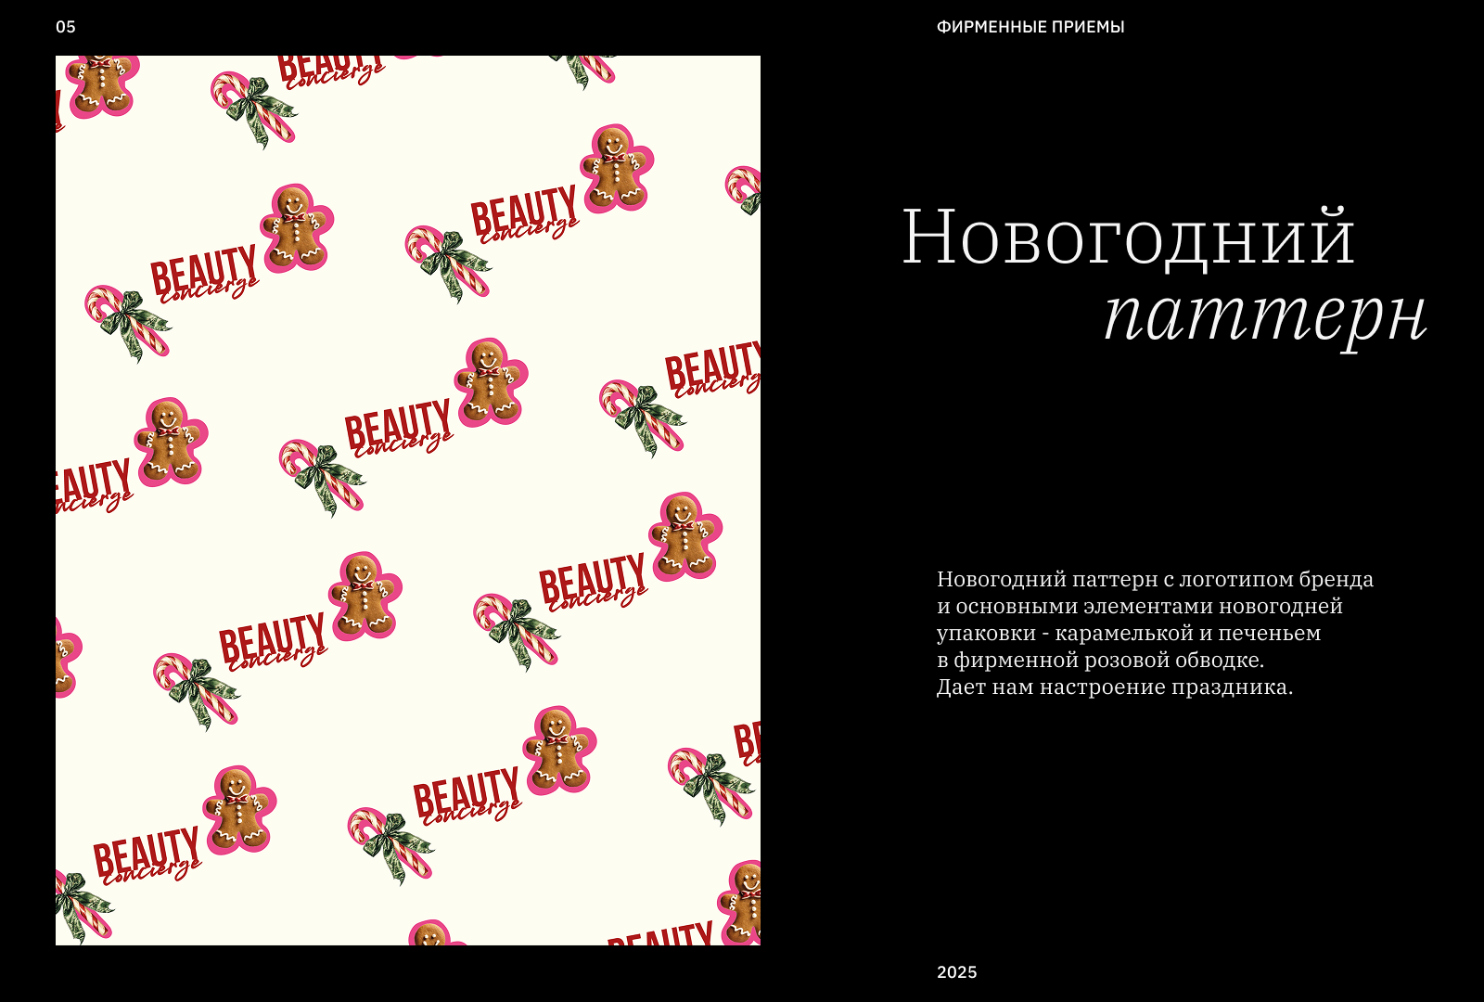Click the ФИРМЕННЫЕ ПРИЕМЫ header label

[1032, 28]
